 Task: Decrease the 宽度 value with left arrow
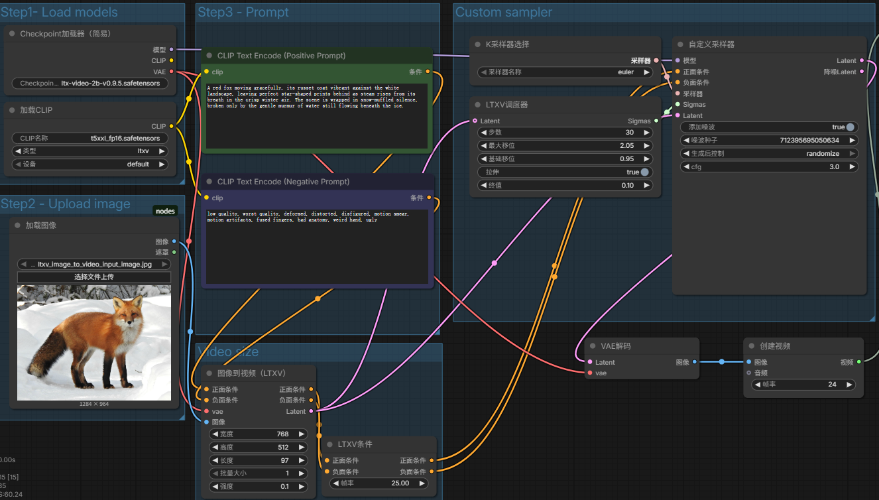[215, 434]
